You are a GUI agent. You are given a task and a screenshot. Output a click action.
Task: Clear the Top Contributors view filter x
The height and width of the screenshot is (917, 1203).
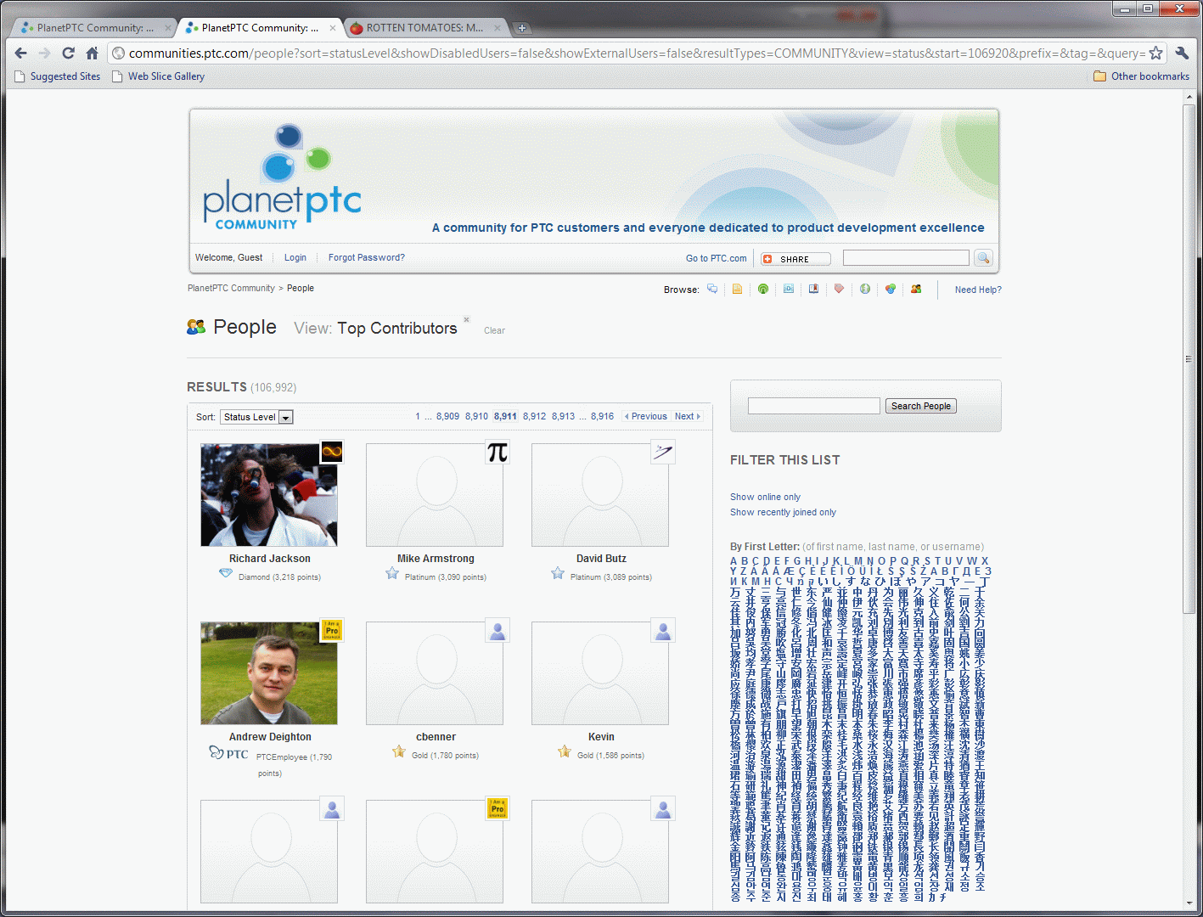[466, 320]
